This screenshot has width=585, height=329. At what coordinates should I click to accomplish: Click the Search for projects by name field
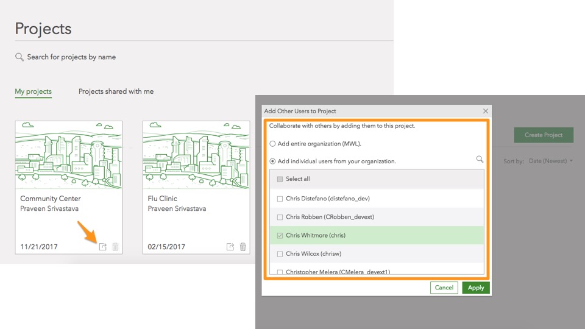71,57
